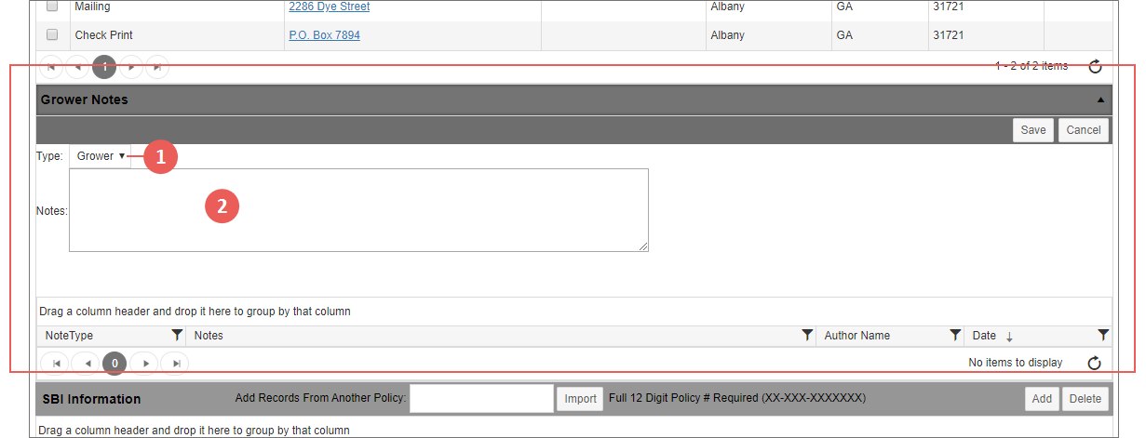Click inside the Notes text area
This screenshot has width=1146, height=438.
click(358, 210)
